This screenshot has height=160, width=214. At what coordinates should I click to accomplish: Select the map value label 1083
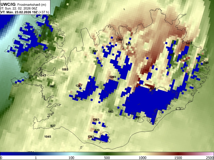[65, 69]
